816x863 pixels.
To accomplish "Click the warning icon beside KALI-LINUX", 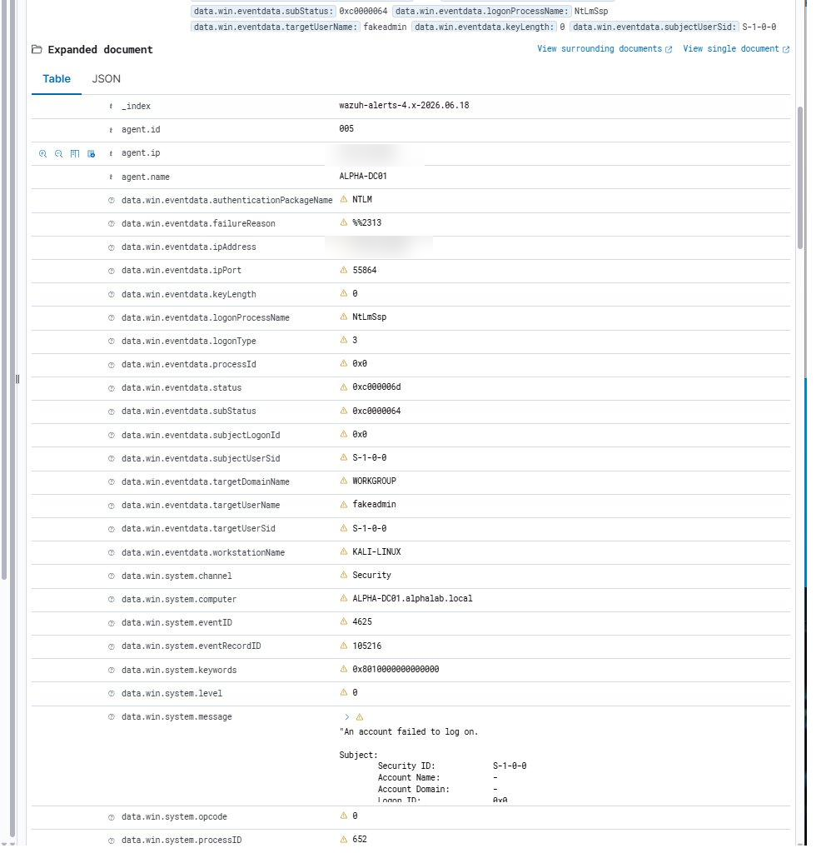I will 344,551.
